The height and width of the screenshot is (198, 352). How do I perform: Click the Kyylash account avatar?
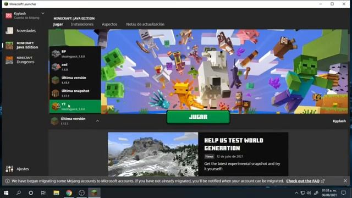click(9, 15)
